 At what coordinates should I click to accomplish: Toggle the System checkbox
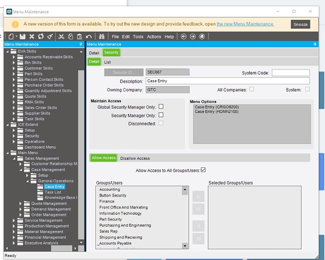coord(307,89)
